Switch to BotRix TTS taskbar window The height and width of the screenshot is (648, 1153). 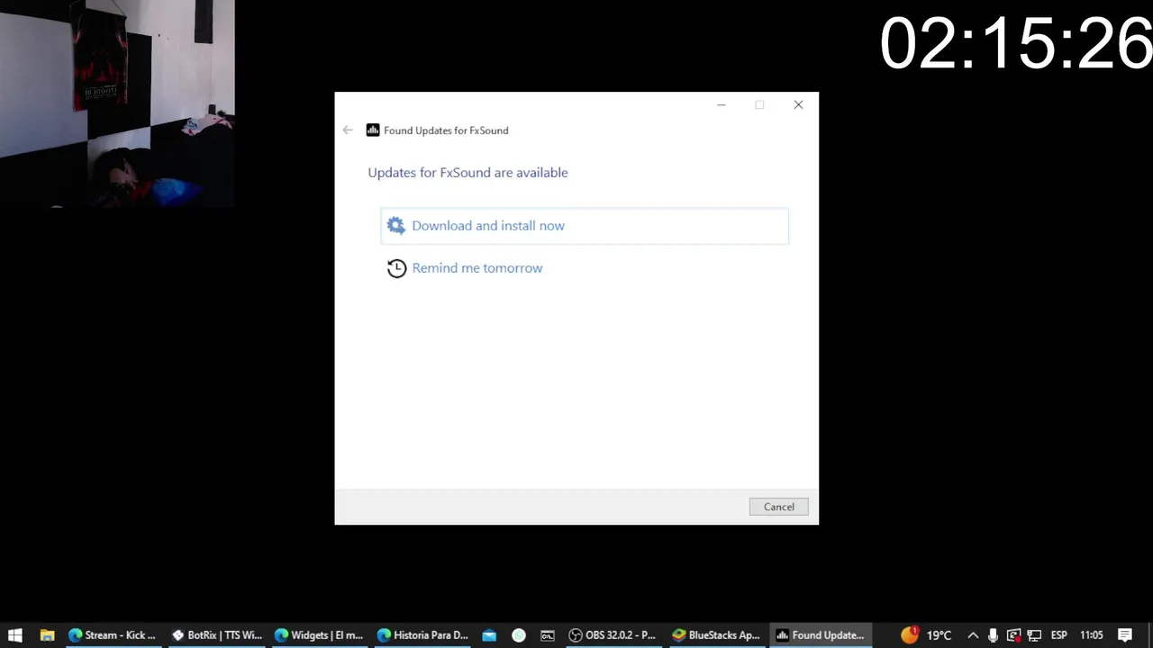click(x=217, y=635)
